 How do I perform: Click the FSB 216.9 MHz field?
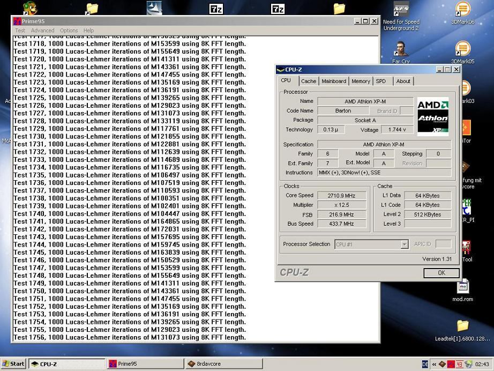(341, 214)
